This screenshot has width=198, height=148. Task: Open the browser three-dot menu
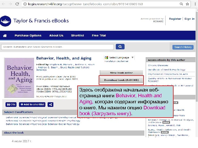[195, 4]
